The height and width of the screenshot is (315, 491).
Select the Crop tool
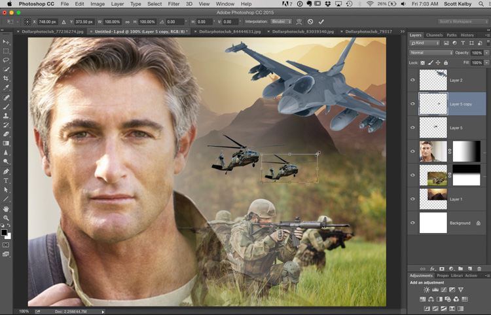click(x=6, y=79)
